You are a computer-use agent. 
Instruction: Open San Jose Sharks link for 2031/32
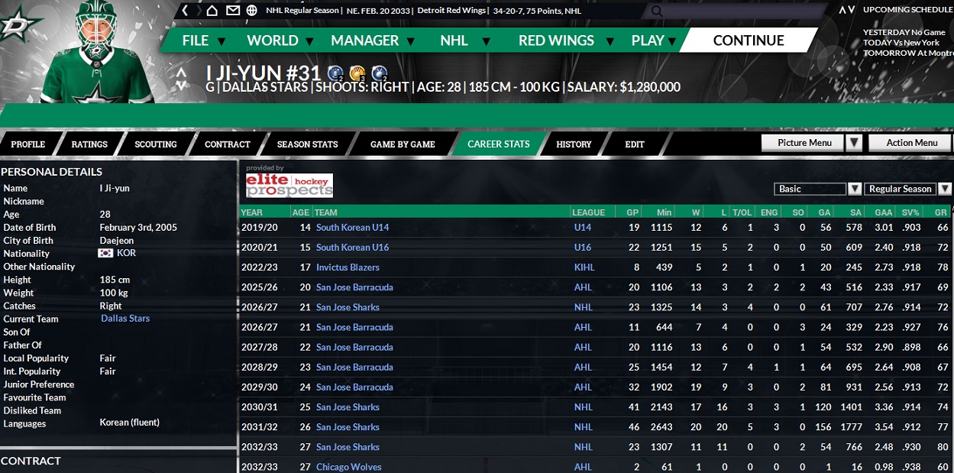coord(348,427)
